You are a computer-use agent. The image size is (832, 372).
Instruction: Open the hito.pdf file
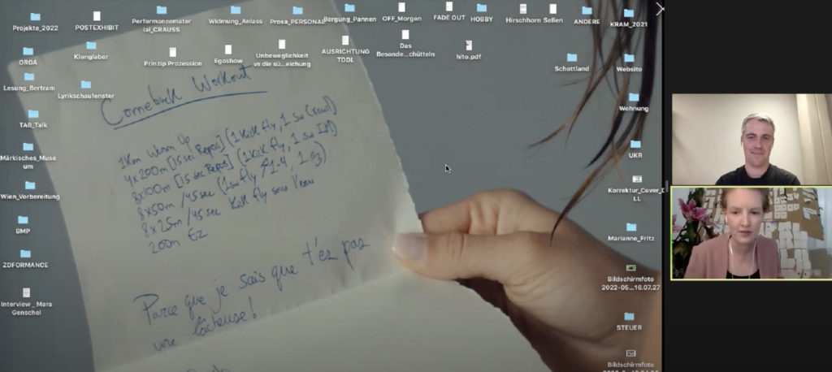(x=469, y=45)
